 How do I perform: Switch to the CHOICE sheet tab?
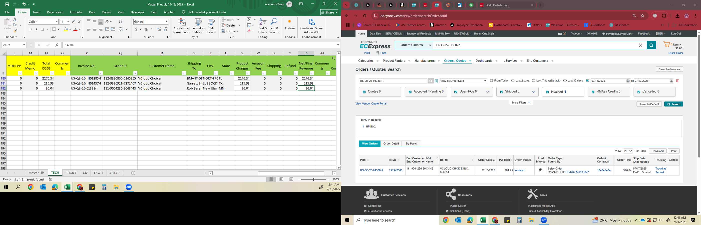[71, 173]
